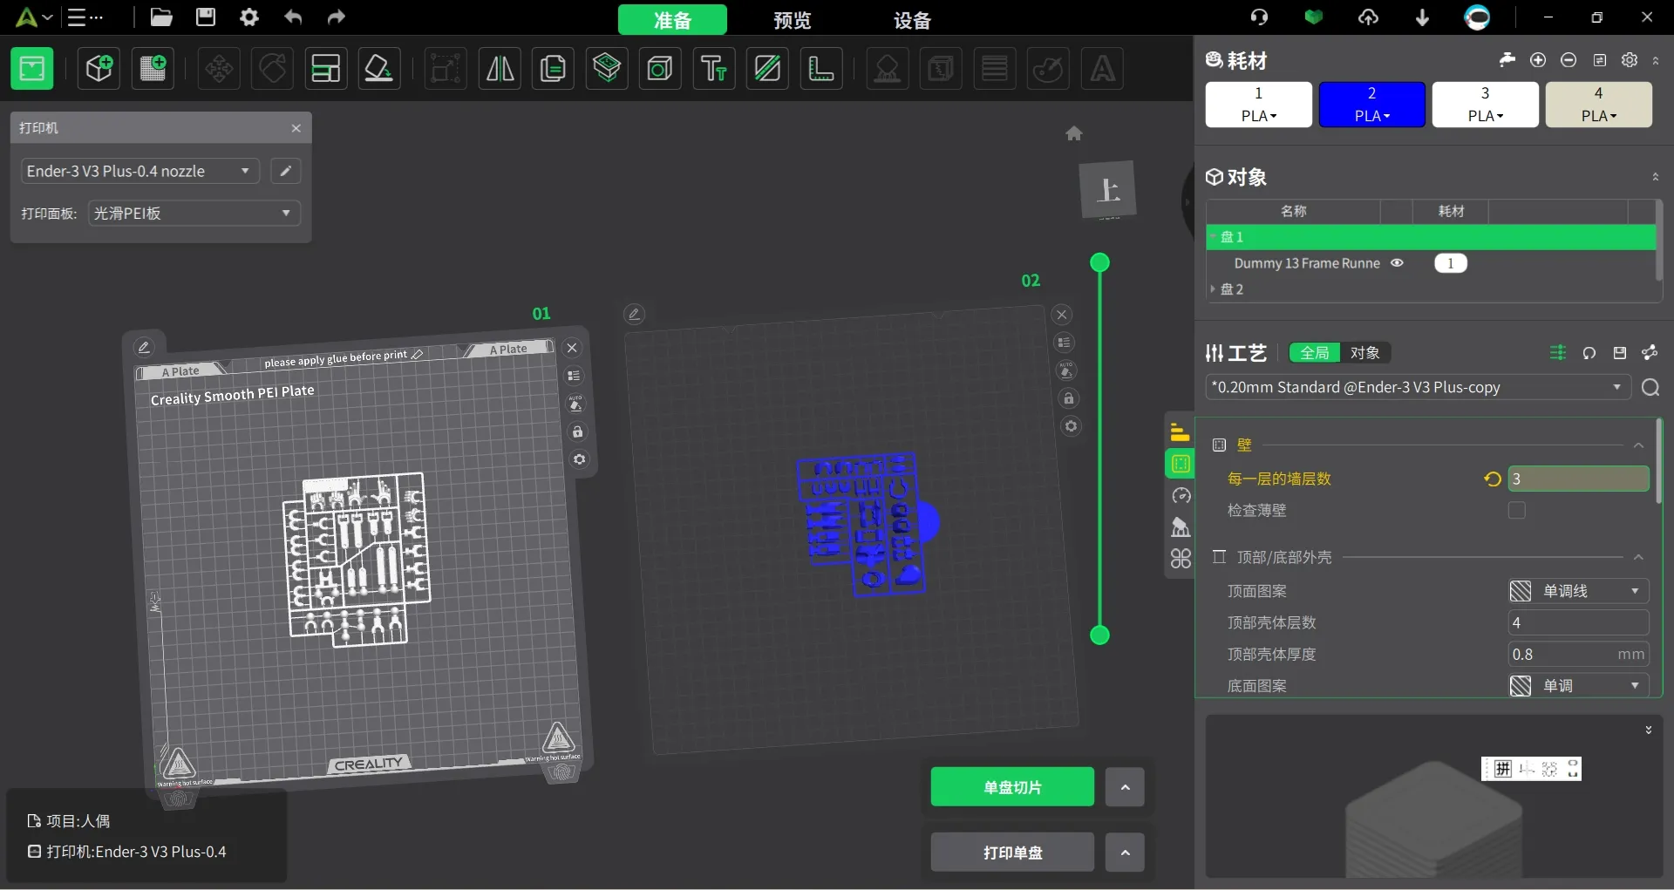1674x890 pixels.
Task: Open downloads arrow icon
Action: click(x=1422, y=17)
